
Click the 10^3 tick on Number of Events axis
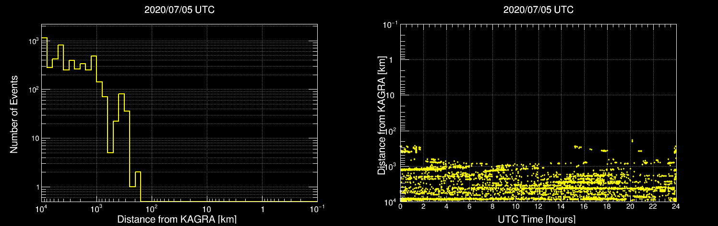pyautogui.click(x=34, y=42)
